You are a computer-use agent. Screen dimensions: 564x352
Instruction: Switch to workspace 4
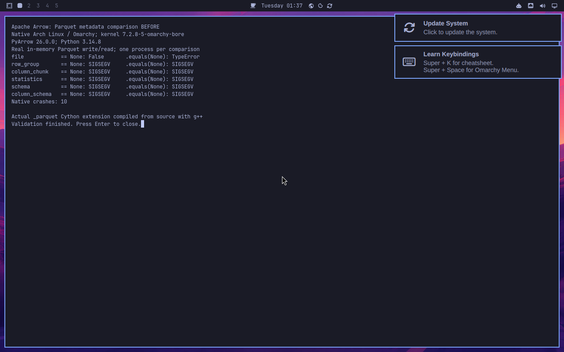point(48,6)
